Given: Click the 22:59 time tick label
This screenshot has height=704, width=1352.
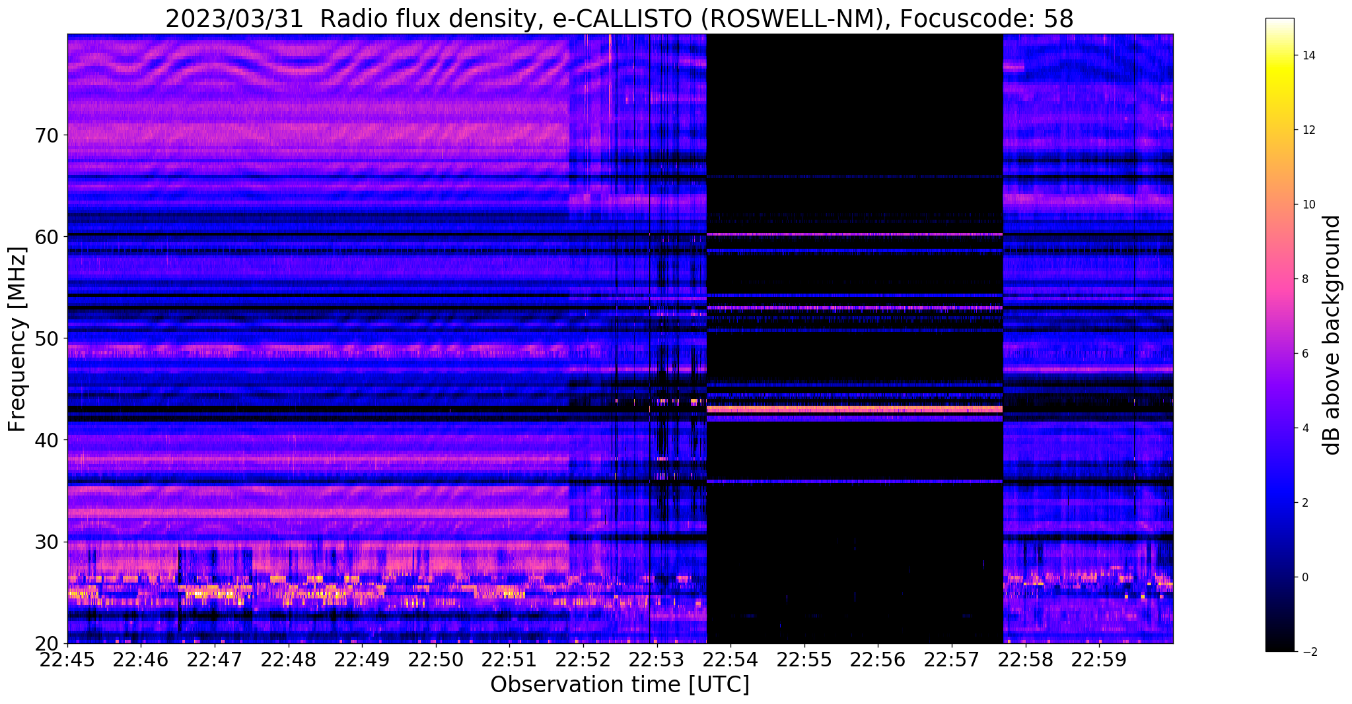Looking at the screenshot, I should pos(1098,658).
